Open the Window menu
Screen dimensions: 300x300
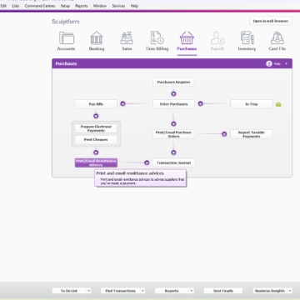point(100,6)
